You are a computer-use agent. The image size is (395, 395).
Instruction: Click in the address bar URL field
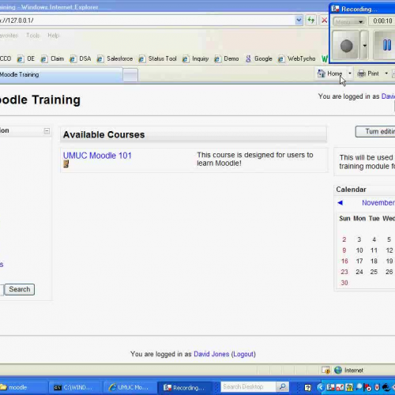148,21
